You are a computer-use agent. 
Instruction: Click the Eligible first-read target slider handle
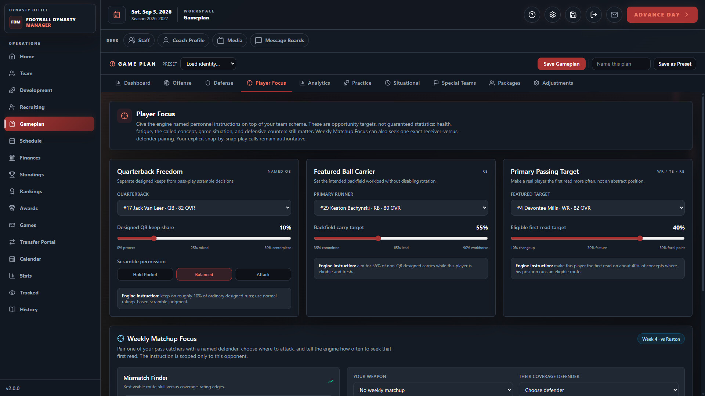pos(640,238)
